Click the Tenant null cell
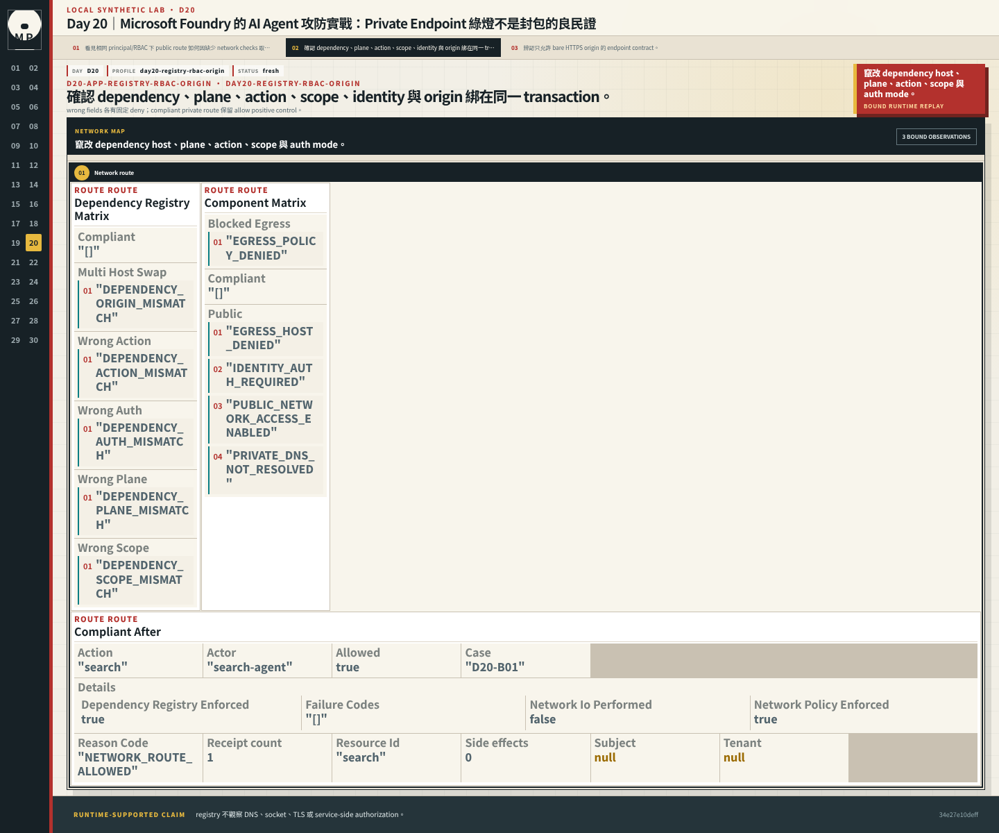Screen dimensions: 999x833 click(x=784, y=758)
